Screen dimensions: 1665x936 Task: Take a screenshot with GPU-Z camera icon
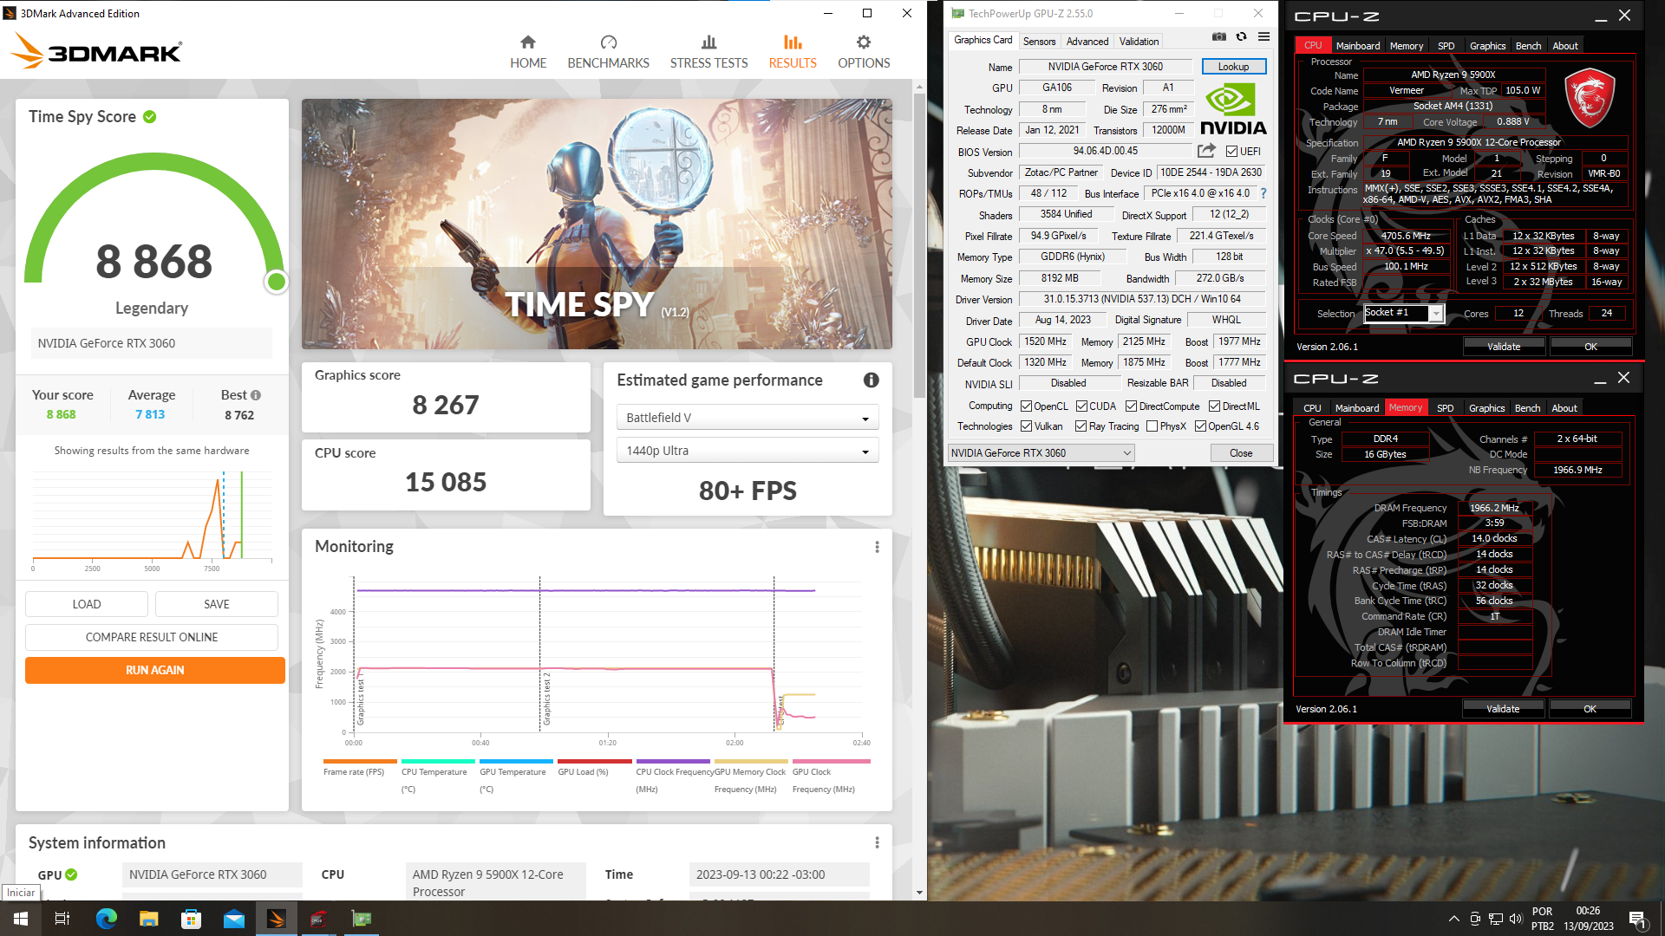coord(1219,37)
